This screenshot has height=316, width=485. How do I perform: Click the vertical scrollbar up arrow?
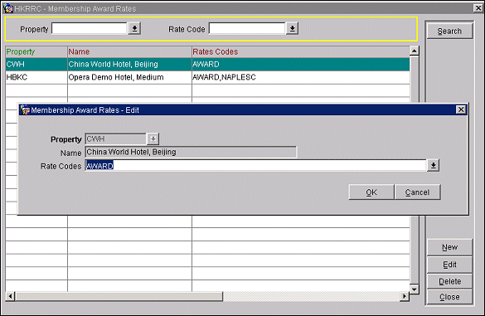[x=415, y=51]
